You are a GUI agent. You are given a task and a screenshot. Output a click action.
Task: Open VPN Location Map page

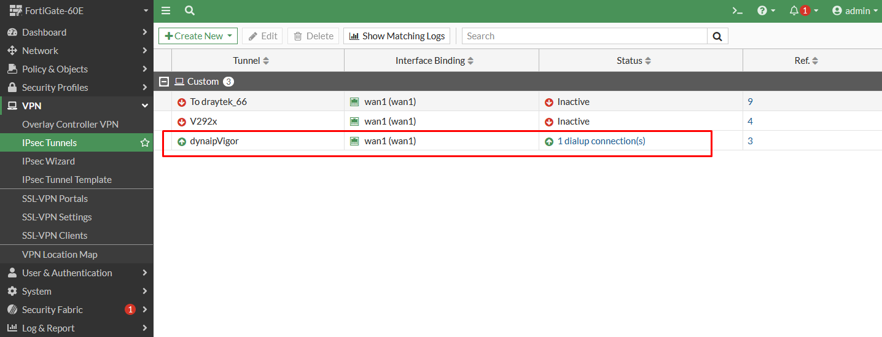click(60, 255)
